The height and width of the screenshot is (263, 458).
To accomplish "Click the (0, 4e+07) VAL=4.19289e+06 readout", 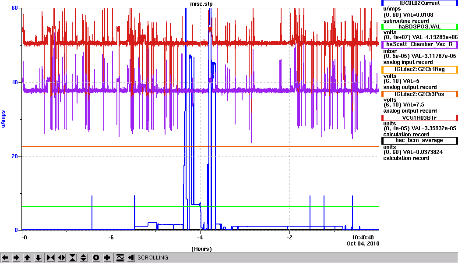I will tap(420, 37).
